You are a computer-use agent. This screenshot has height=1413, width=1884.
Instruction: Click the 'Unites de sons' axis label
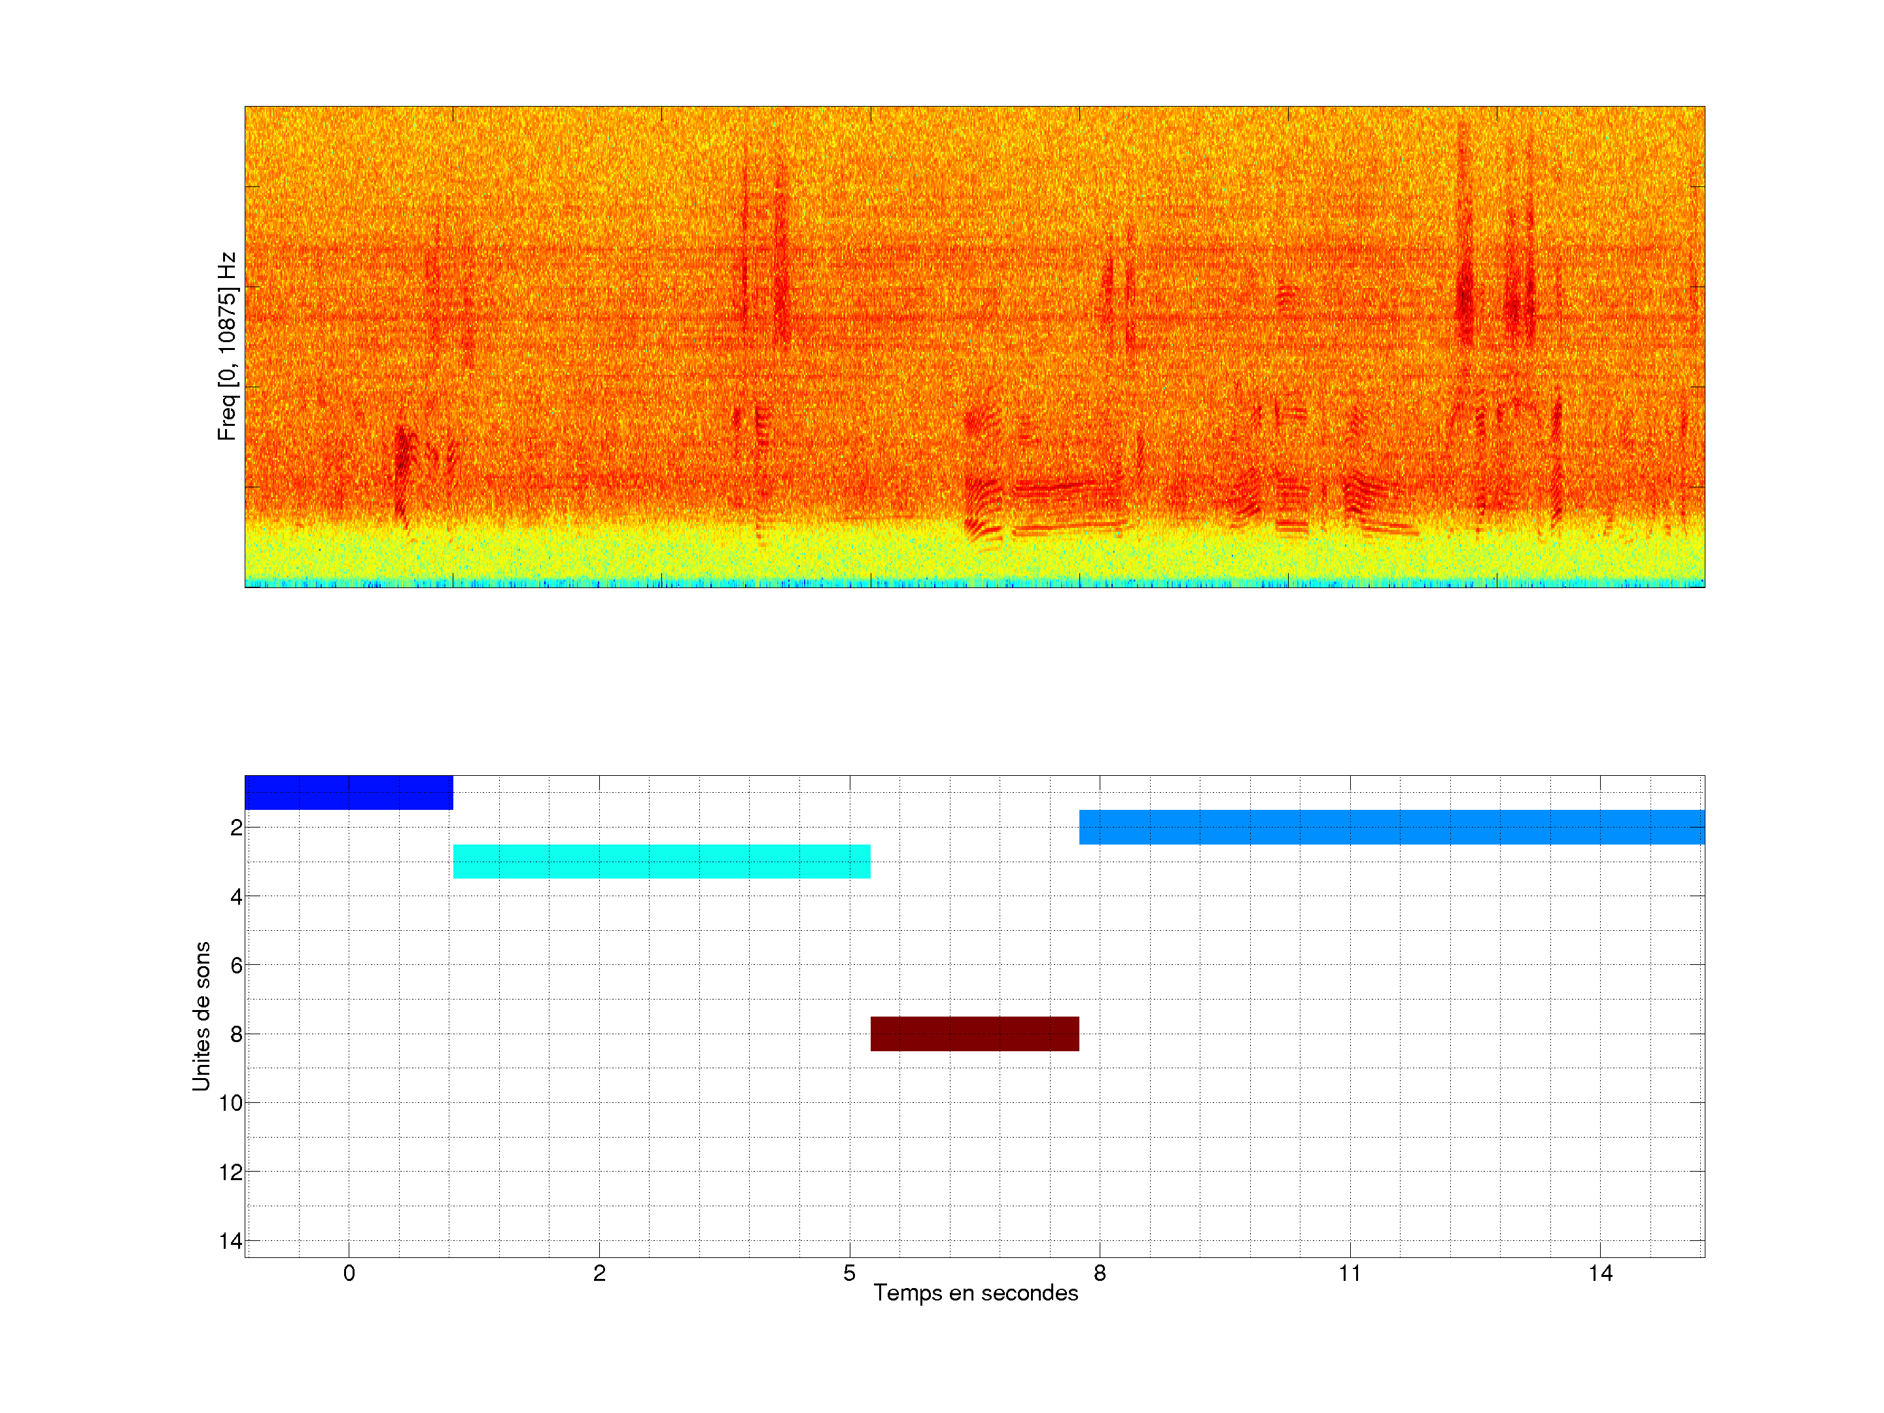(202, 1016)
